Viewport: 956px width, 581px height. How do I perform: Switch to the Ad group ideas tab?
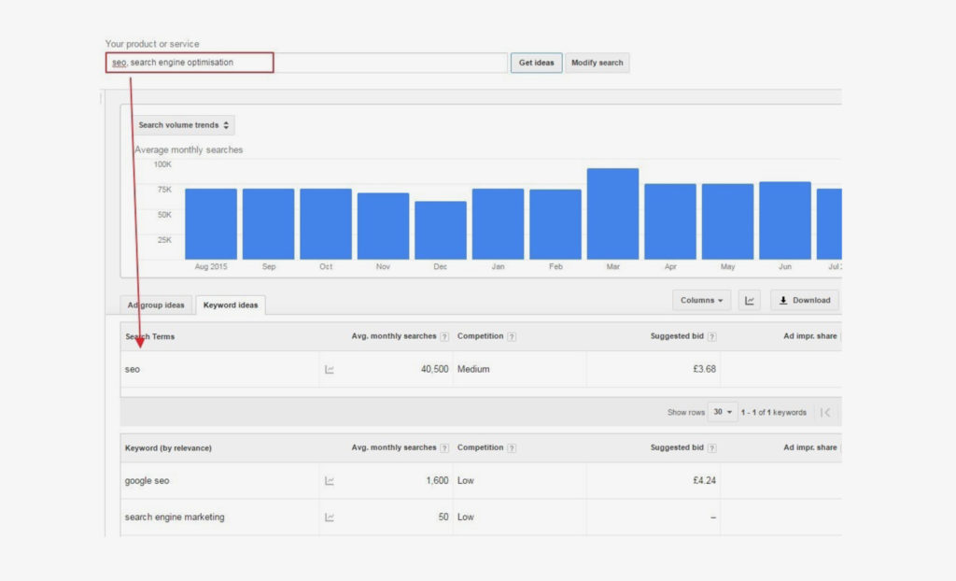156,305
